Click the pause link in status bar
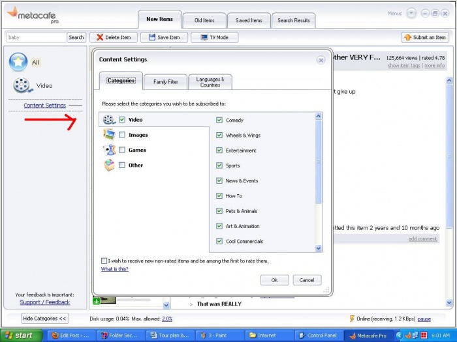457x342 pixels. click(x=424, y=319)
